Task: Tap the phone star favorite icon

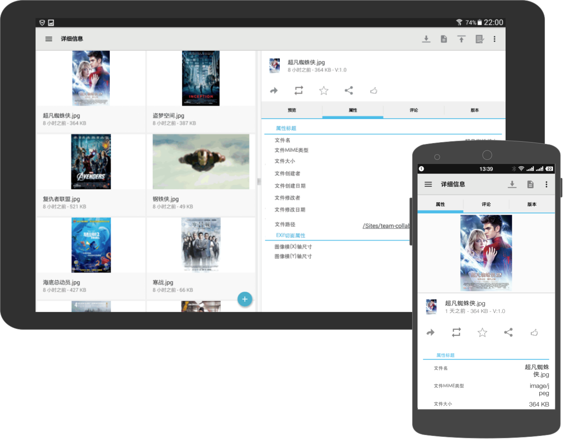Action: pos(483,332)
